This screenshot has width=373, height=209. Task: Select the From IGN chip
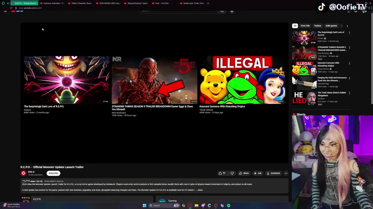coord(305,26)
